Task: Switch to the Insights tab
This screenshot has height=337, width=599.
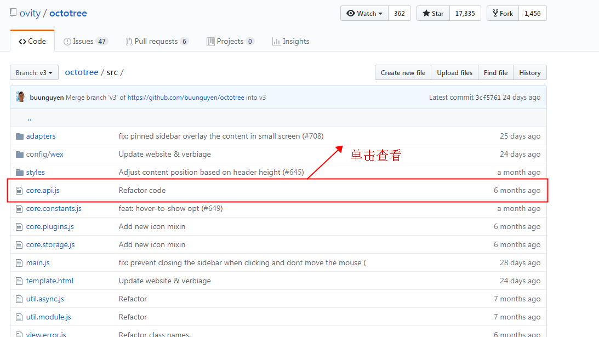Action: 290,41
